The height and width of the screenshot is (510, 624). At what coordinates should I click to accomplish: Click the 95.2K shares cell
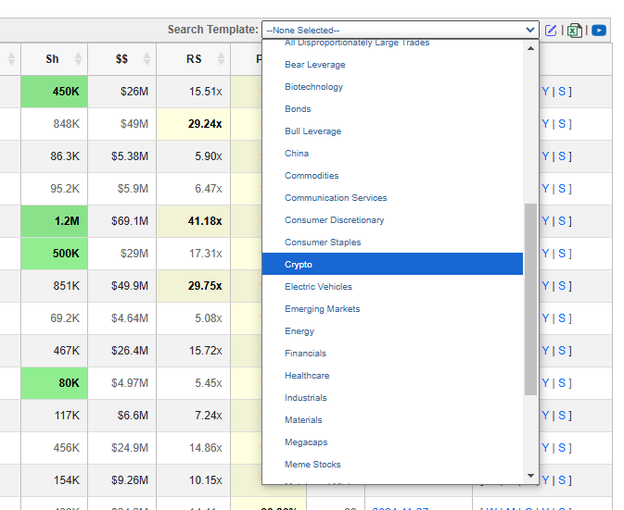tap(54, 189)
